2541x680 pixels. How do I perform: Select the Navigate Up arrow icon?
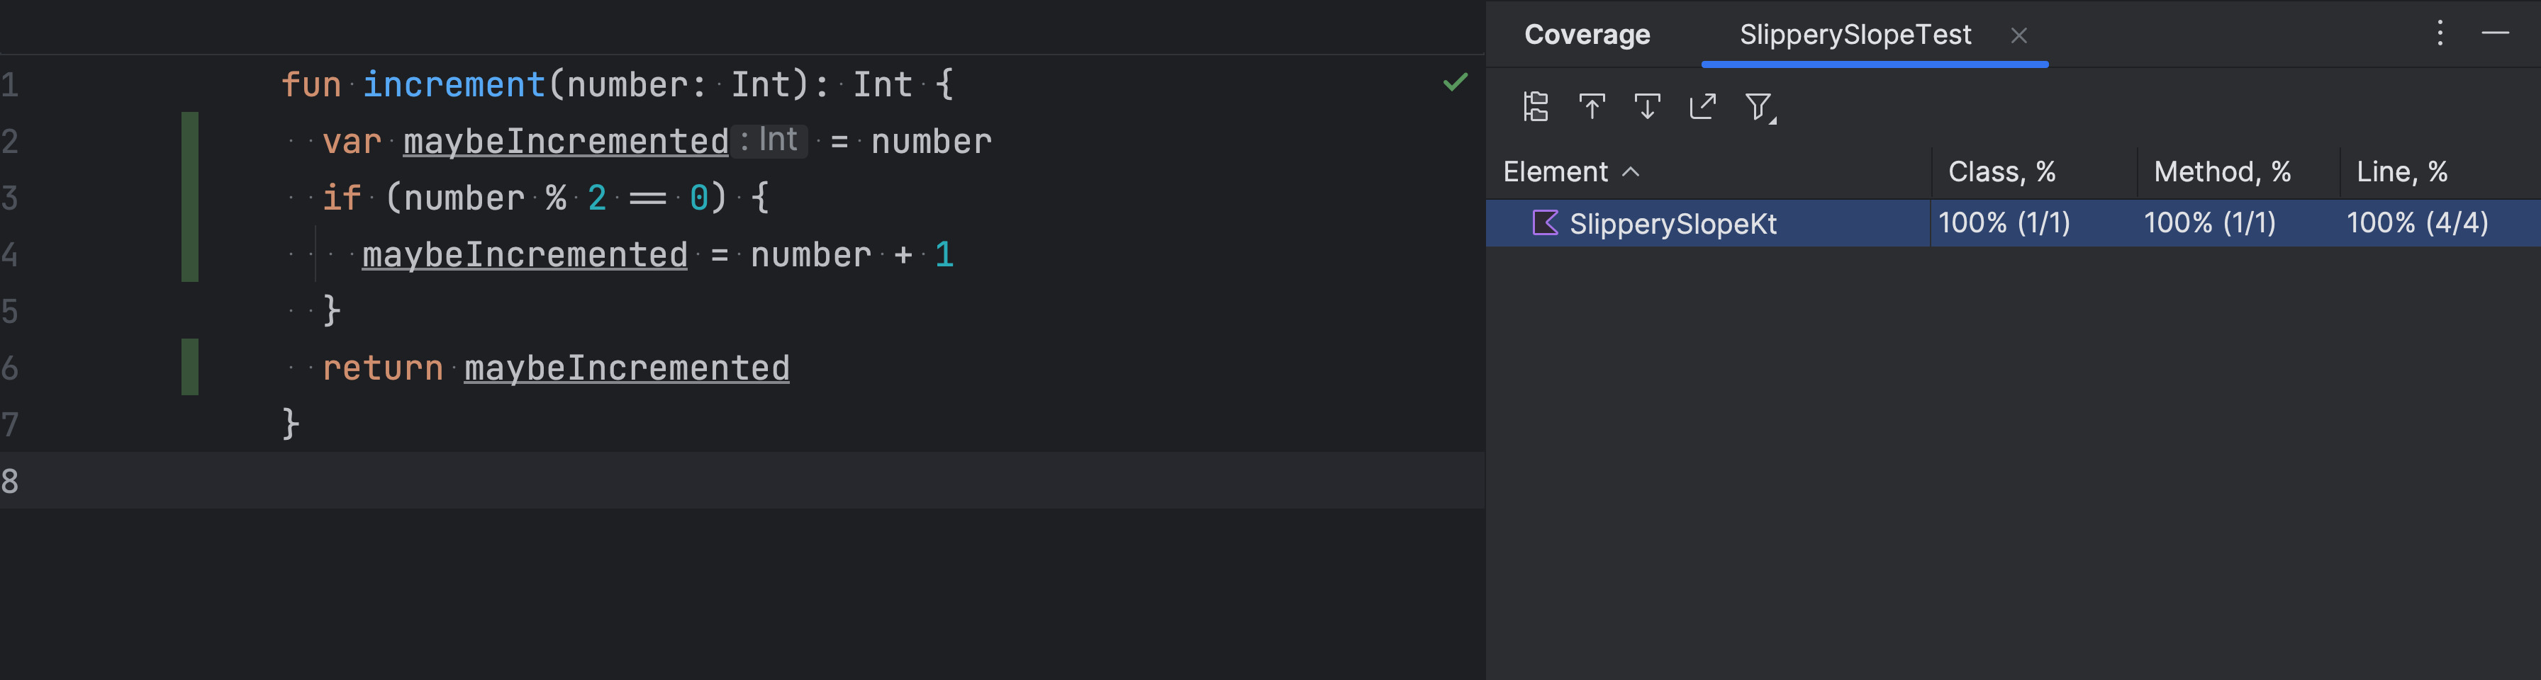tap(1593, 106)
